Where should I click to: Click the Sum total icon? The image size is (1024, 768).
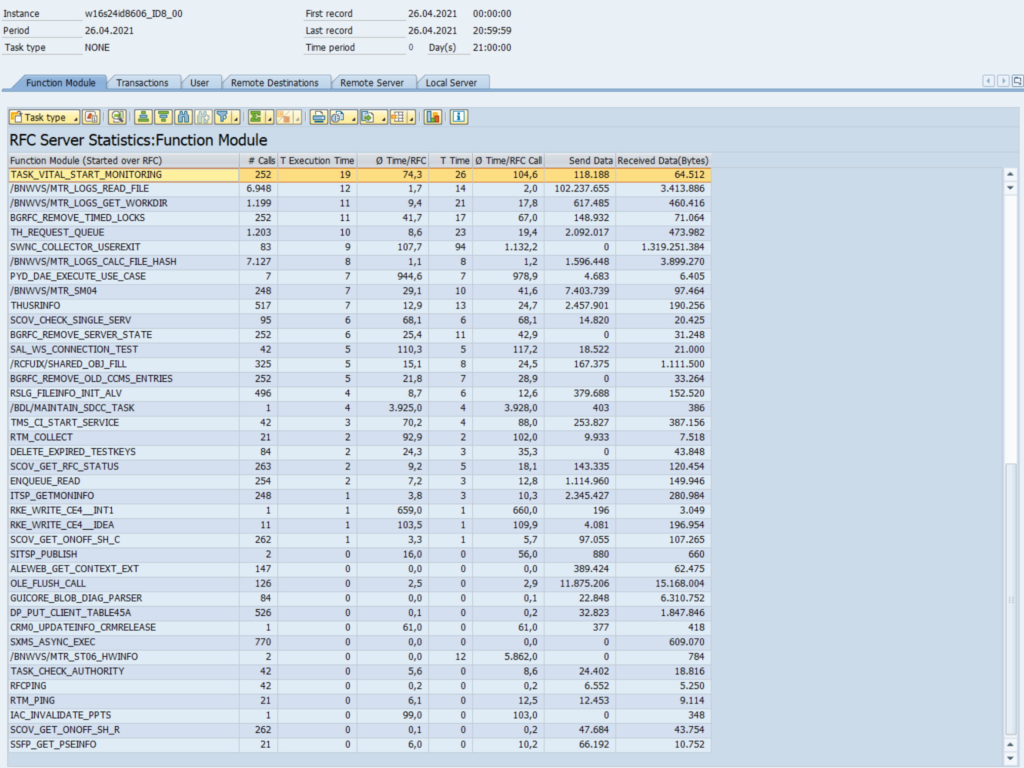pyautogui.click(x=256, y=117)
